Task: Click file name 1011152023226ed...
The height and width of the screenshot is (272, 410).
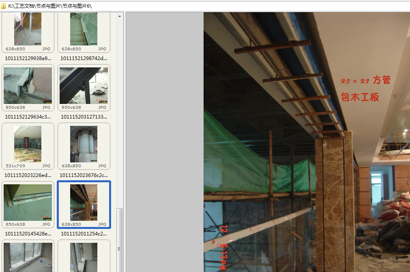Action: (x=28, y=175)
